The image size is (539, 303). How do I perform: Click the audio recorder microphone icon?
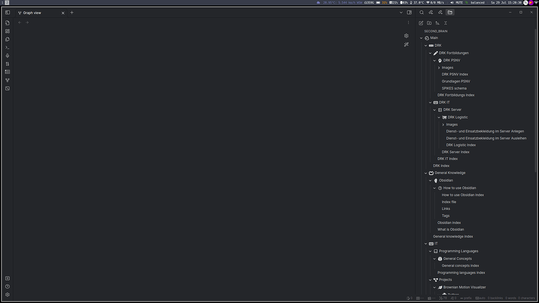[x=7, y=56]
